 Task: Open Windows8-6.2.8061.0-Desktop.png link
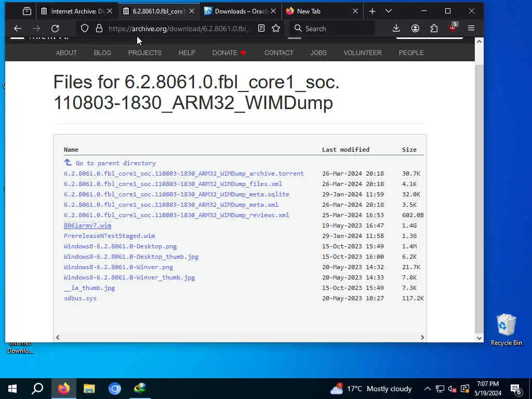120,246
